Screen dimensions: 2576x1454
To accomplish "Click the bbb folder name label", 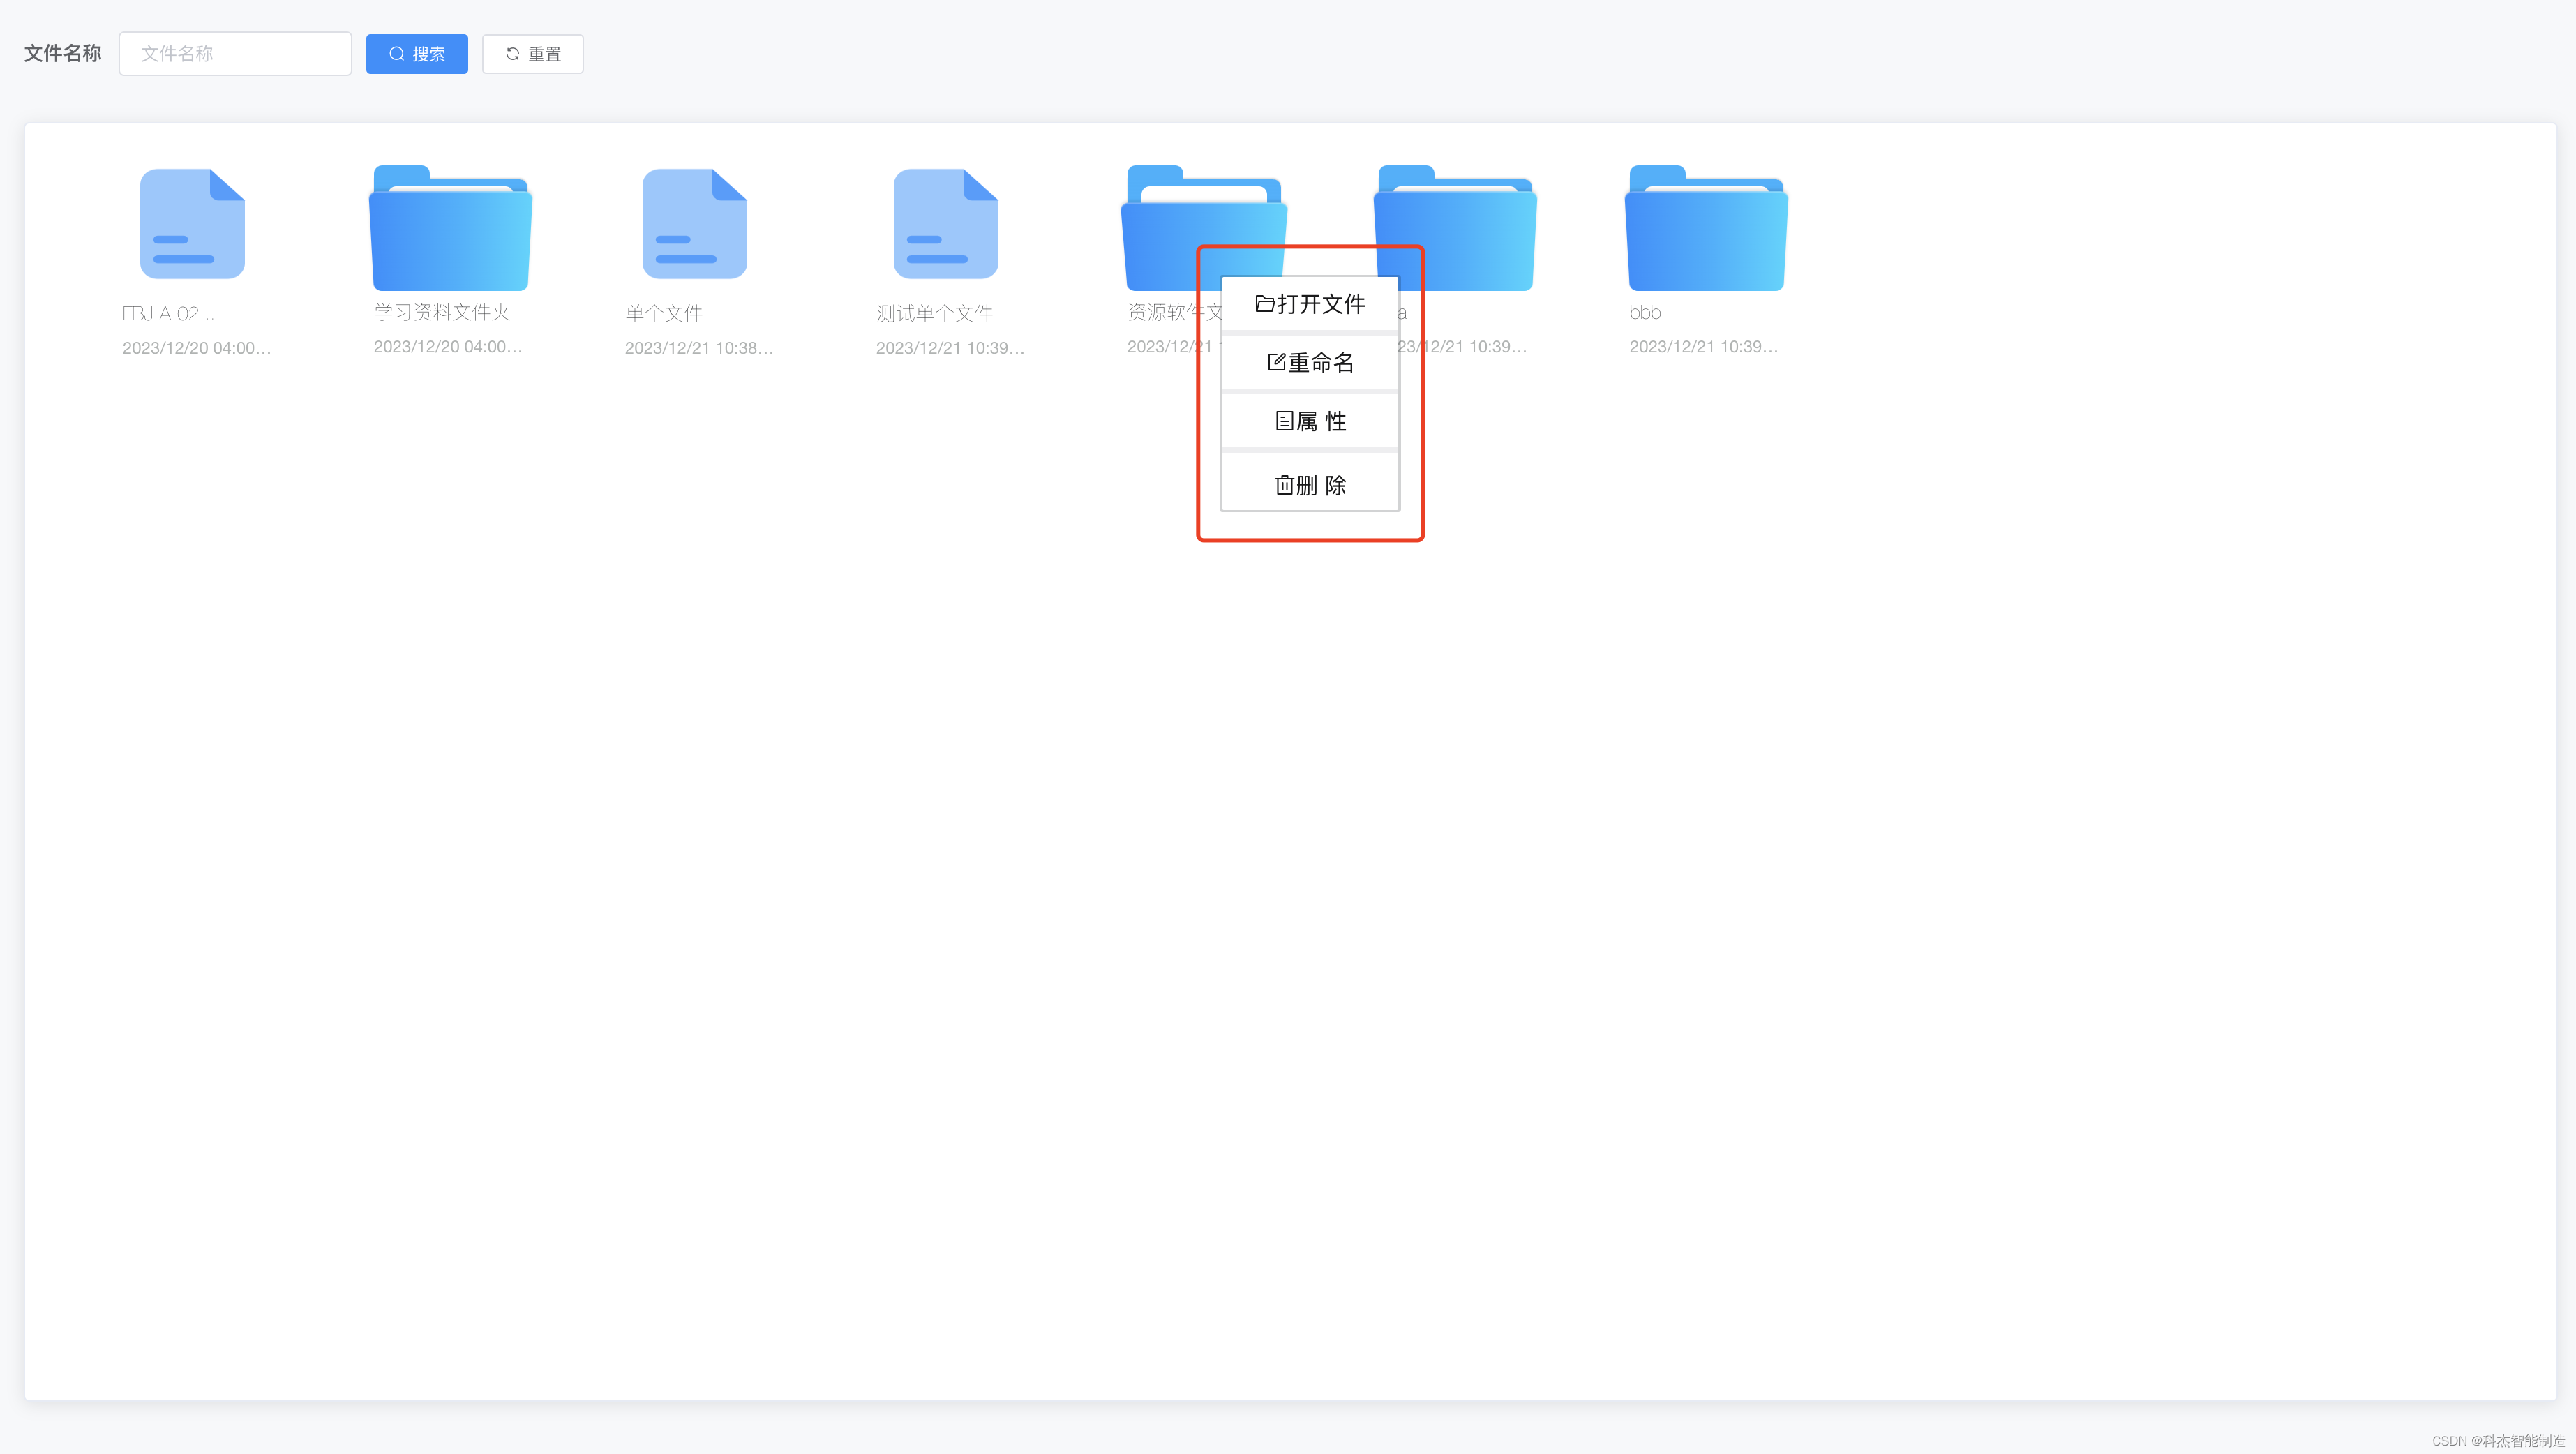I will tap(1645, 313).
